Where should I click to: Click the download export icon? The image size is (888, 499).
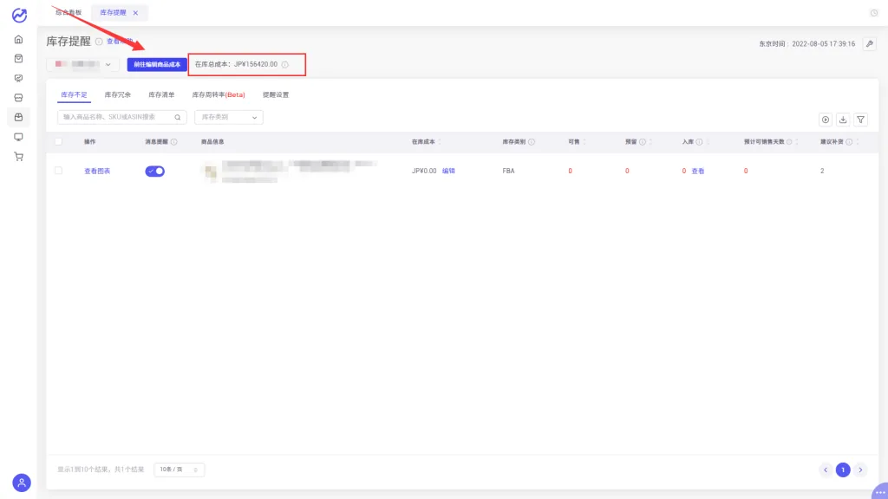click(x=843, y=120)
